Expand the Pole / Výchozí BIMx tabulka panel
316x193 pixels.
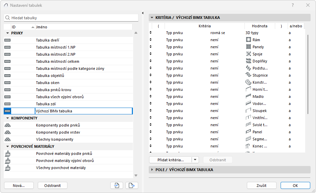click(152, 170)
